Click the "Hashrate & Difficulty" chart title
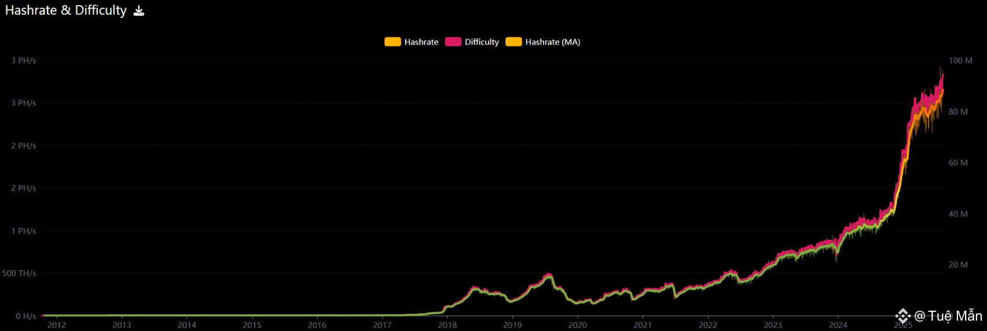987x331 pixels. (x=65, y=10)
